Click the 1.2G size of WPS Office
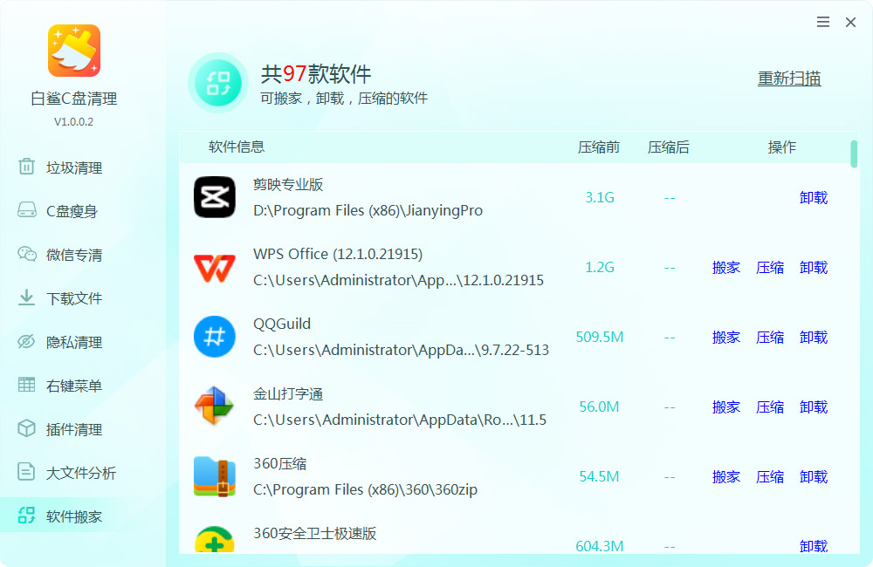The width and height of the screenshot is (873, 567). [600, 268]
